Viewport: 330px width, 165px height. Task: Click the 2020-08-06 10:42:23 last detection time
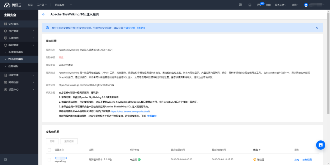[223, 160]
